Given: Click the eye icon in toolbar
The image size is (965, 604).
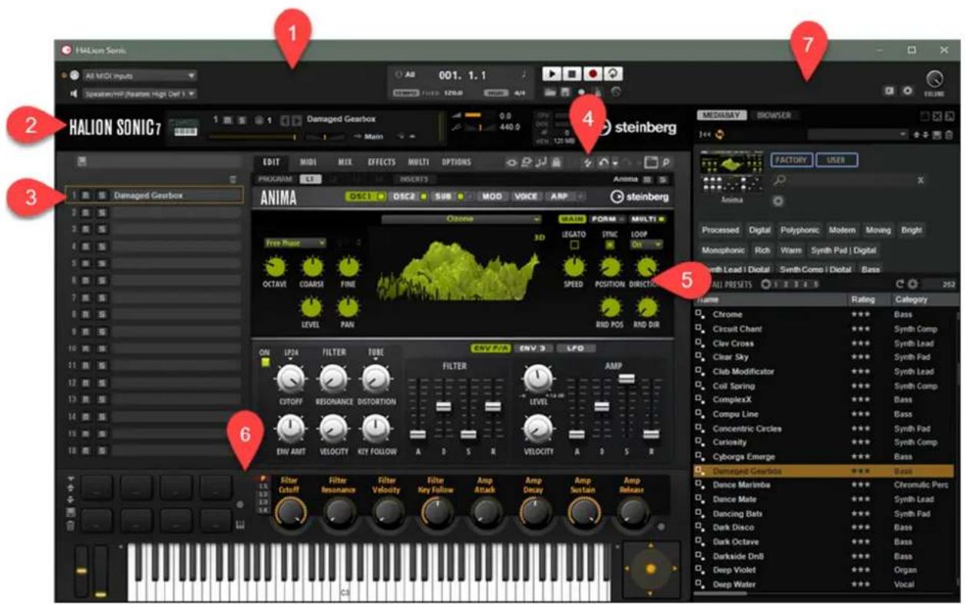Looking at the screenshot, I should coord(511,163).
